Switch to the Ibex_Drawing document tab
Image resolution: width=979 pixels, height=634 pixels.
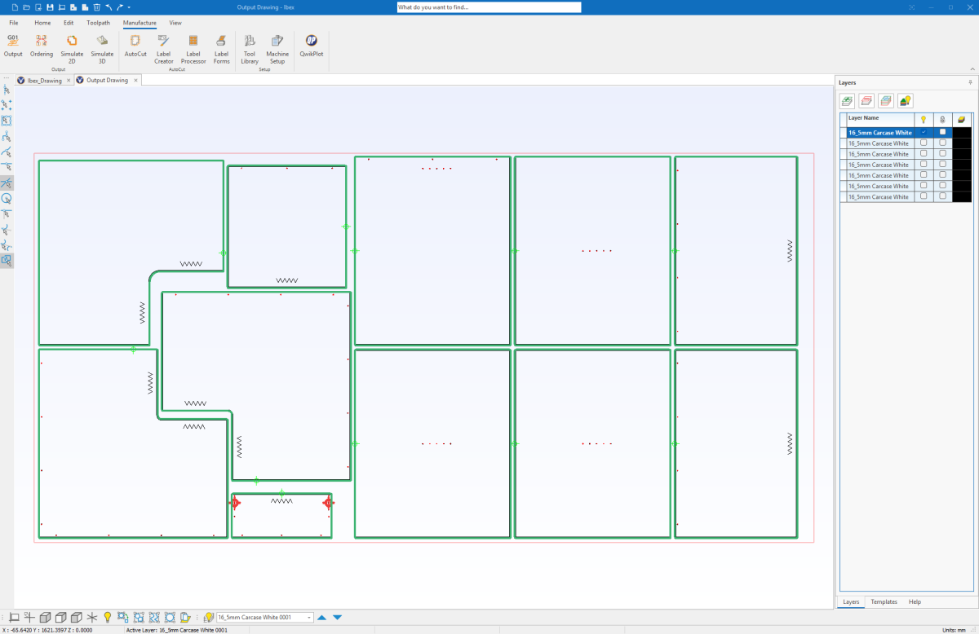coord(44,81)
